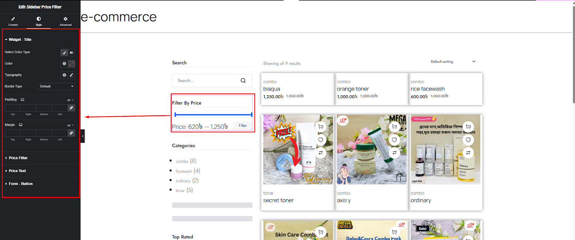Open the facewash category link
The image size is (575, 240).
point(184,171)
